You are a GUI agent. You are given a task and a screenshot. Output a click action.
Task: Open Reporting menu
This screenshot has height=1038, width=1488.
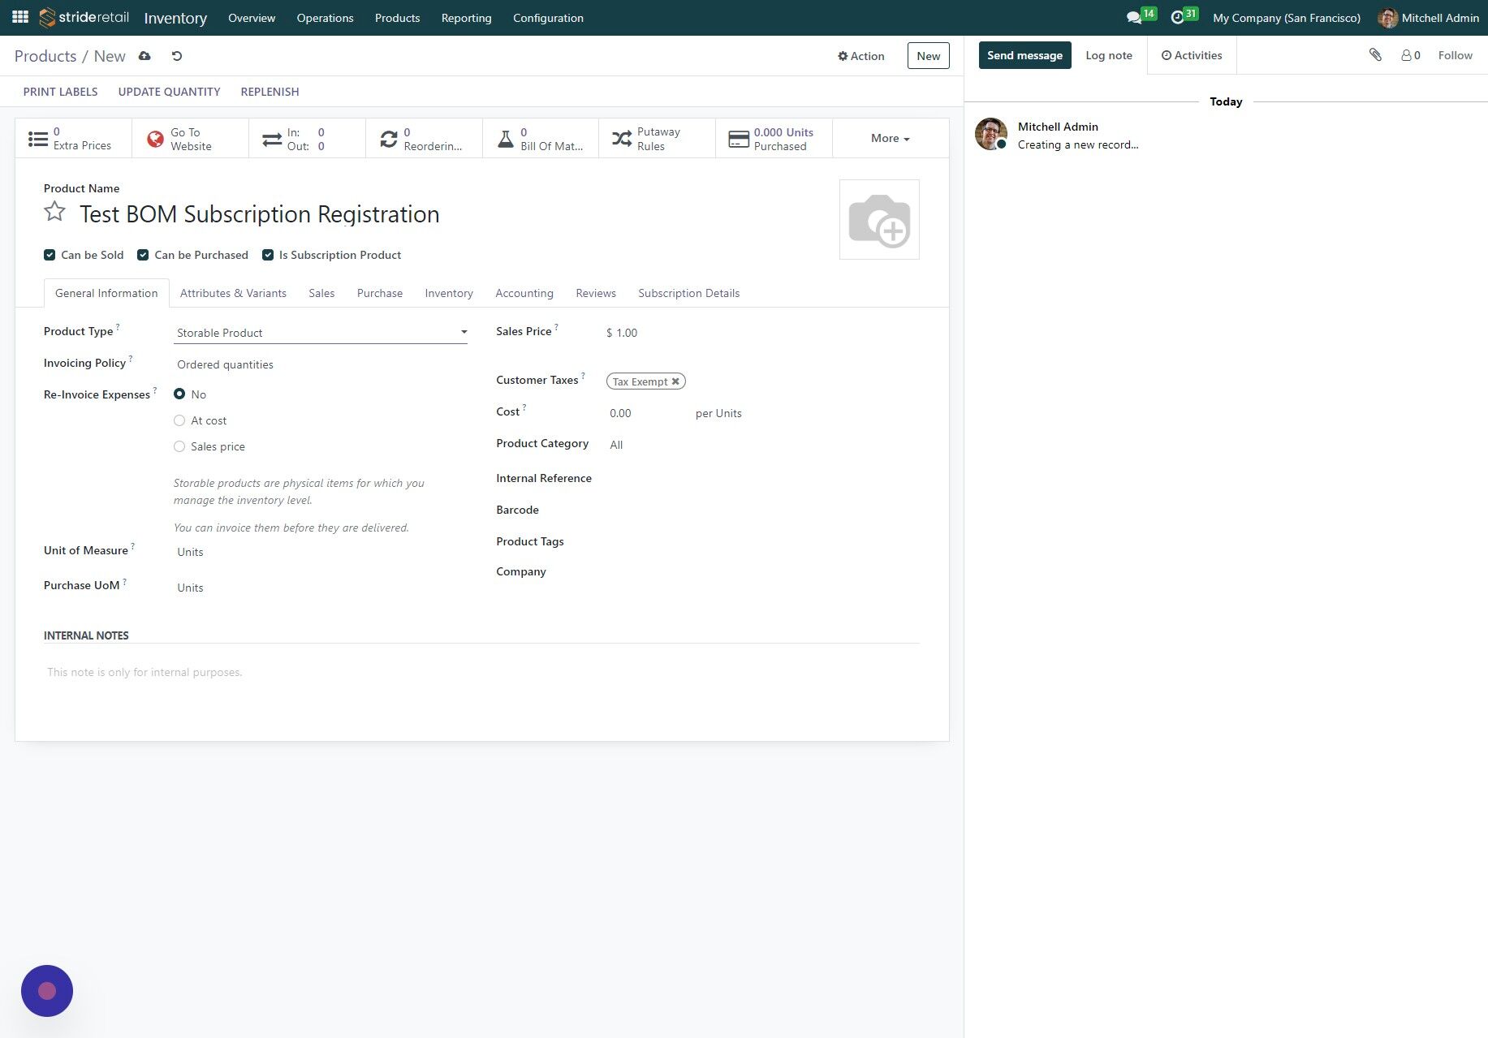tap(466, 18)
